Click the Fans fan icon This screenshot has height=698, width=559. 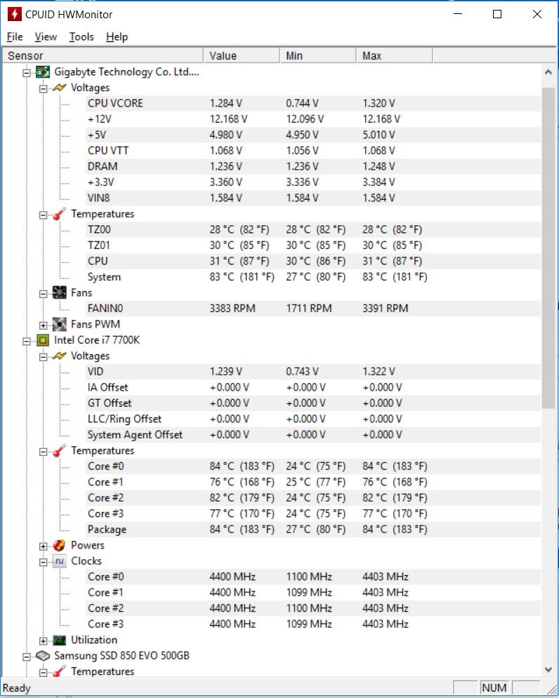(59, 293)
